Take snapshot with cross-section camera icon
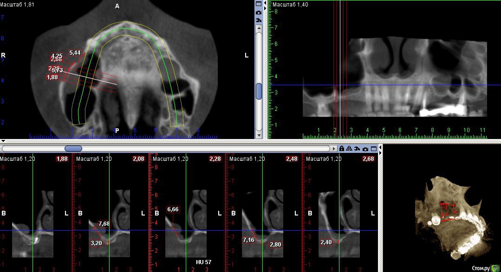 (x=365, y=149)
